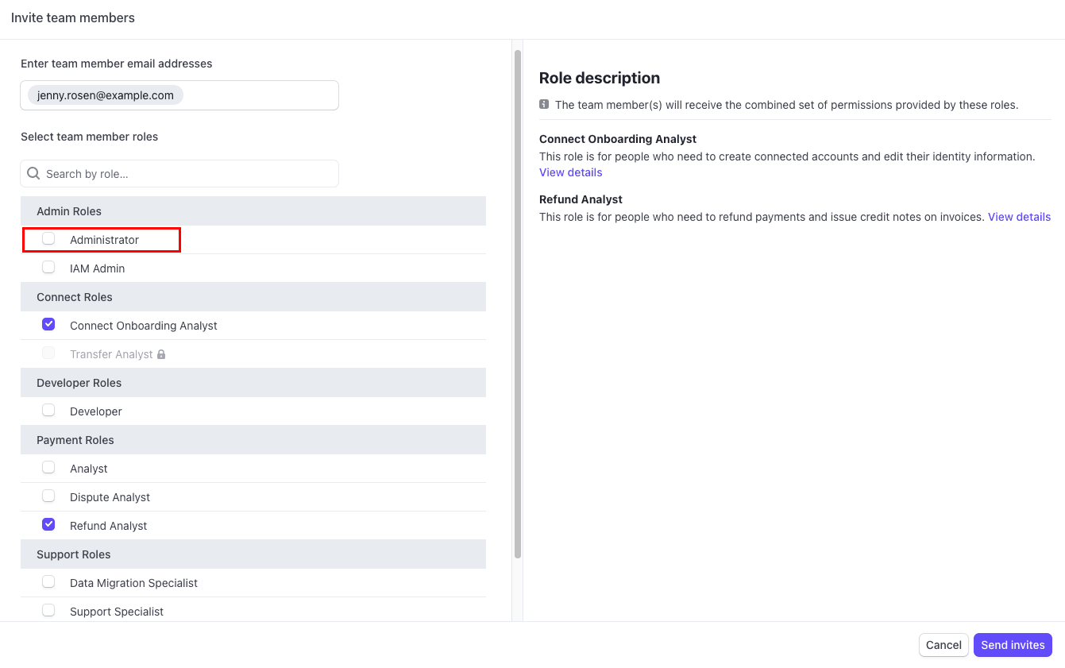Click the roles list vertical scrollbar
This screenshot has height=668, width=1065.
click(518, 302)
